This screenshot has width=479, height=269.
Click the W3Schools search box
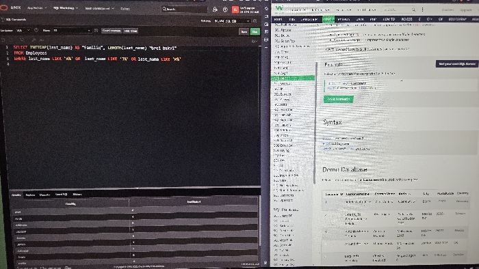pos(398,10)
